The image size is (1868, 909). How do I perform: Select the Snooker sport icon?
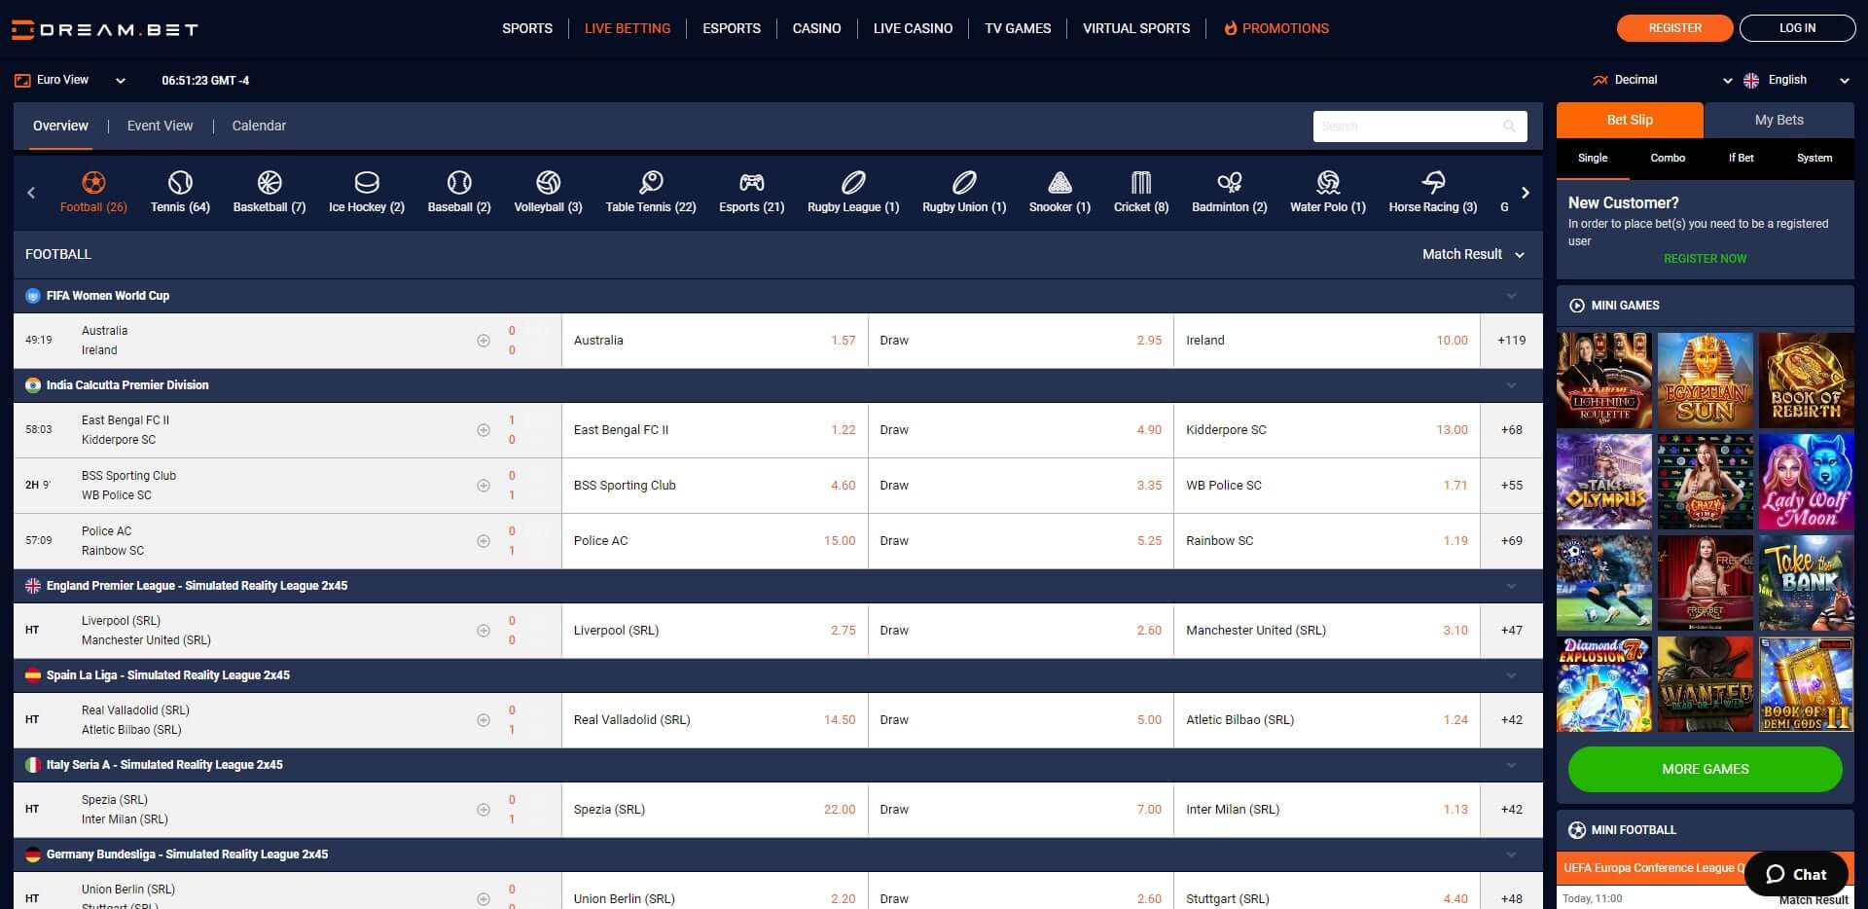pyautogui.click(x=1059, y=185)
